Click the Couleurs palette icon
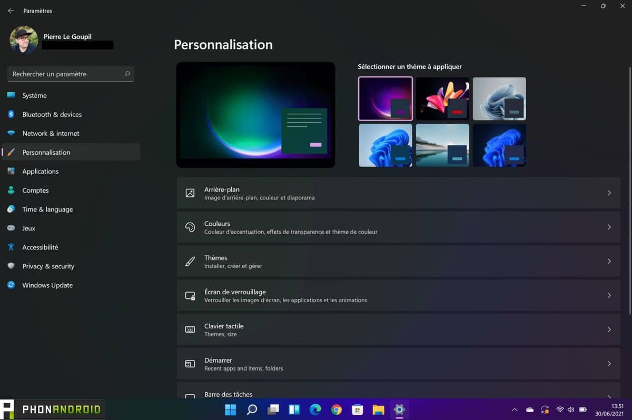The width and height of the screenshot is (632, 420). tap(190, 227)
